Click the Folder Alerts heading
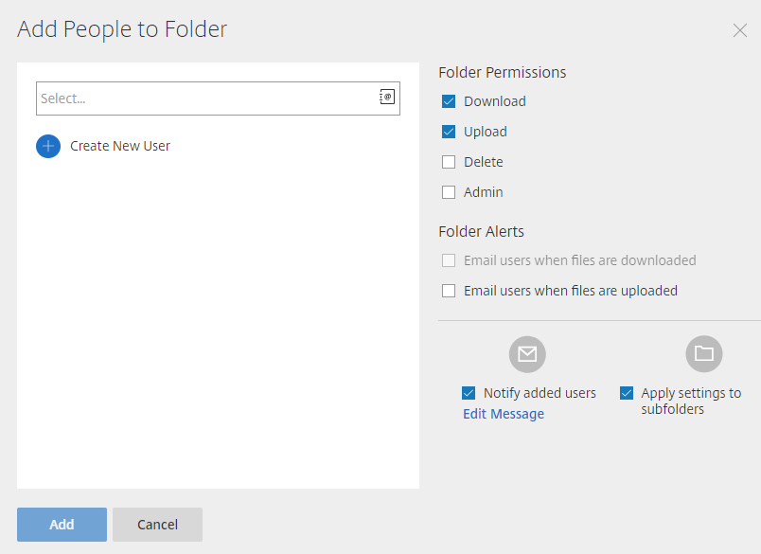The height and width of the screenshot is (554, 761). (x=482, y=231)
